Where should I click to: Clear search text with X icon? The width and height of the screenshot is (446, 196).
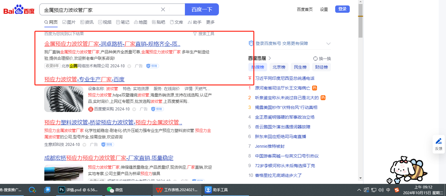pyautogui.click(x=163, y=9)
